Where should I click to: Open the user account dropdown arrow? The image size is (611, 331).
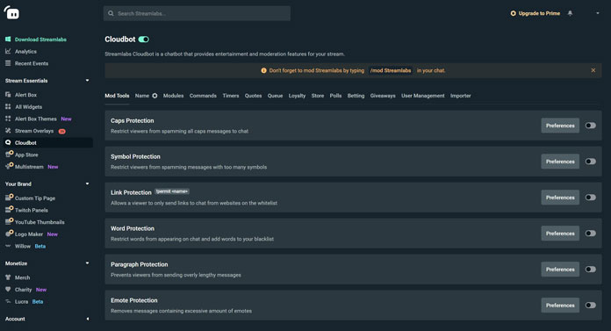[x=598, y=13]
